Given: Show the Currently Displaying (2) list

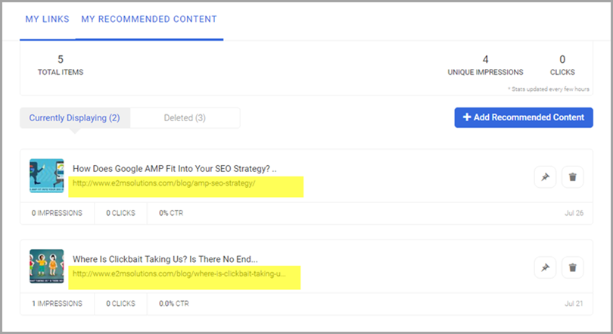Looking at the screenshot, I should 75,117.
